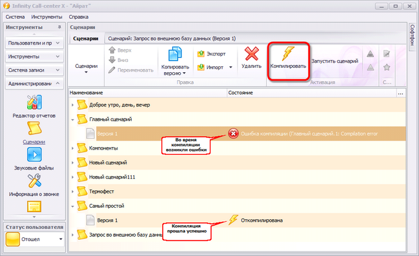The height and width of the screenshot is (256, 419).
Task: Open the Система записи dropdown
Action: tap(34, 70)
